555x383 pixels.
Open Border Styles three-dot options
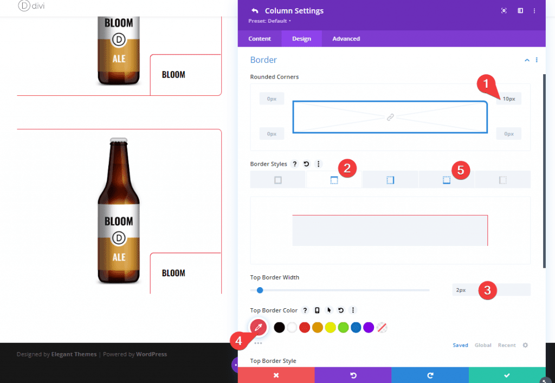coord(318,164)
